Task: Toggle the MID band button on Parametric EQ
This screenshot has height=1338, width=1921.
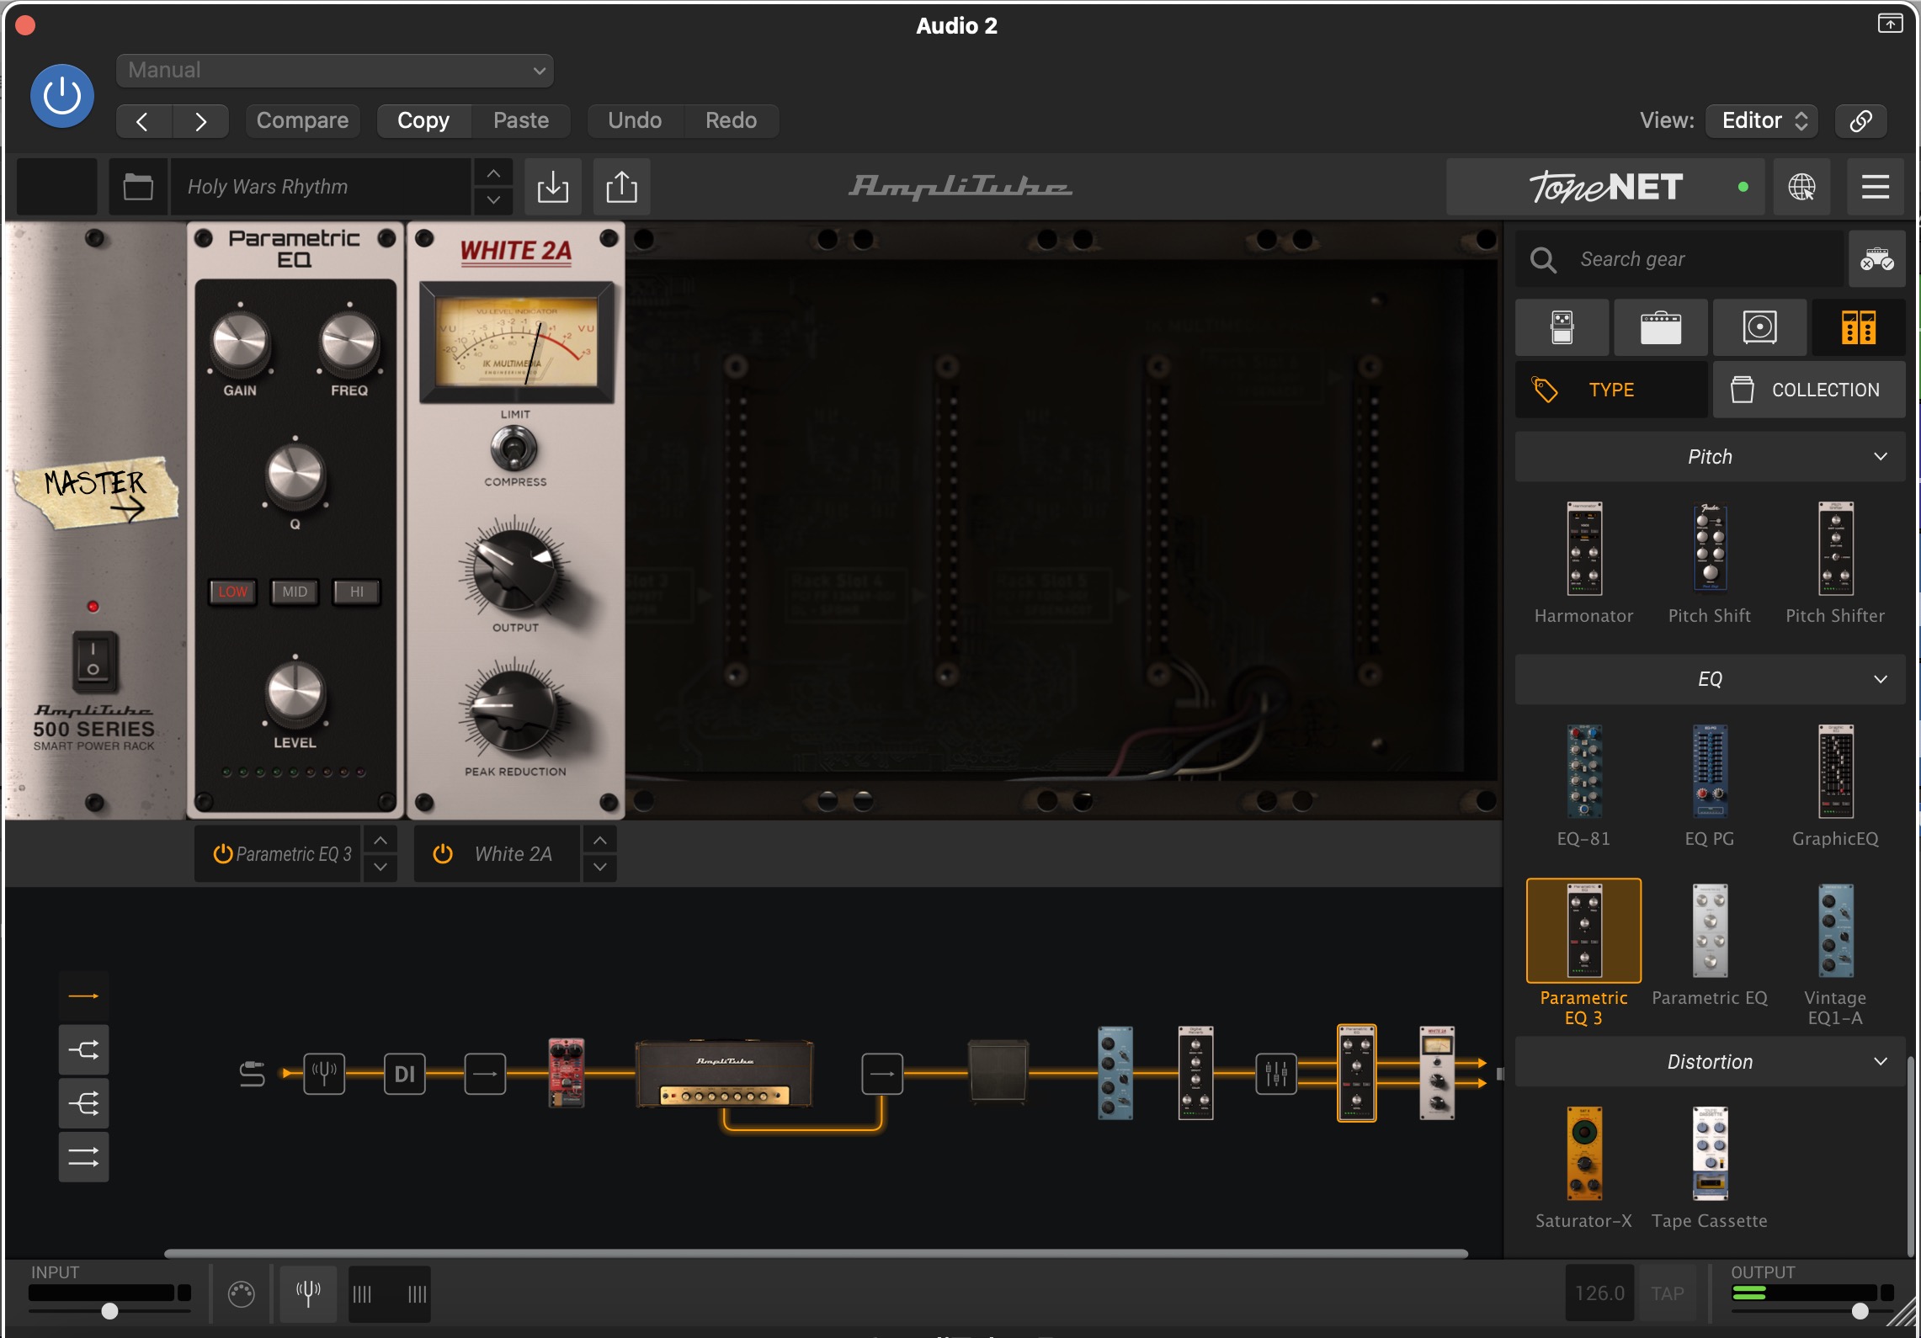Action: [x=295, y=592]
